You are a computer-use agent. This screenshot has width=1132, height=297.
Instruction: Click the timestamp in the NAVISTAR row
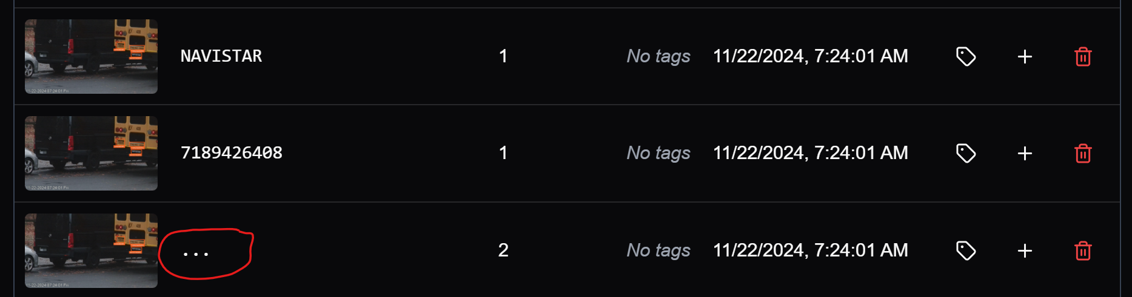click(810, 56)
